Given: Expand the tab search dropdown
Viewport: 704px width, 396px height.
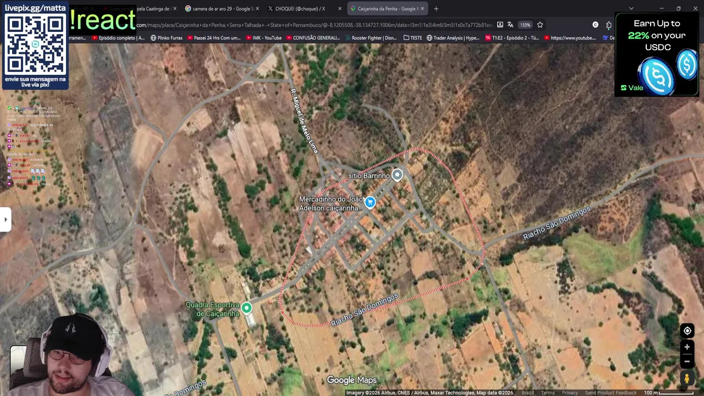Looking at the screenshot, I should (x=631, y=8).
